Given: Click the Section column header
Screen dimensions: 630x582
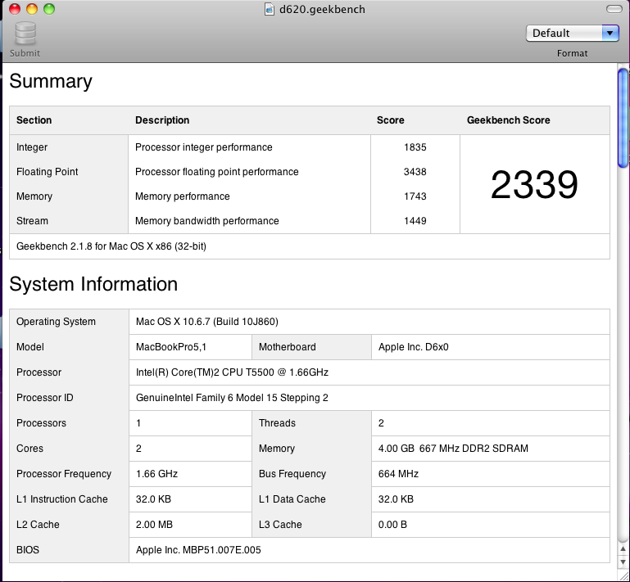Looking at the screenshot, I should point(34,120).
